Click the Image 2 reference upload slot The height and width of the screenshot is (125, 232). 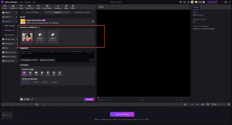(x=40, y=37)
